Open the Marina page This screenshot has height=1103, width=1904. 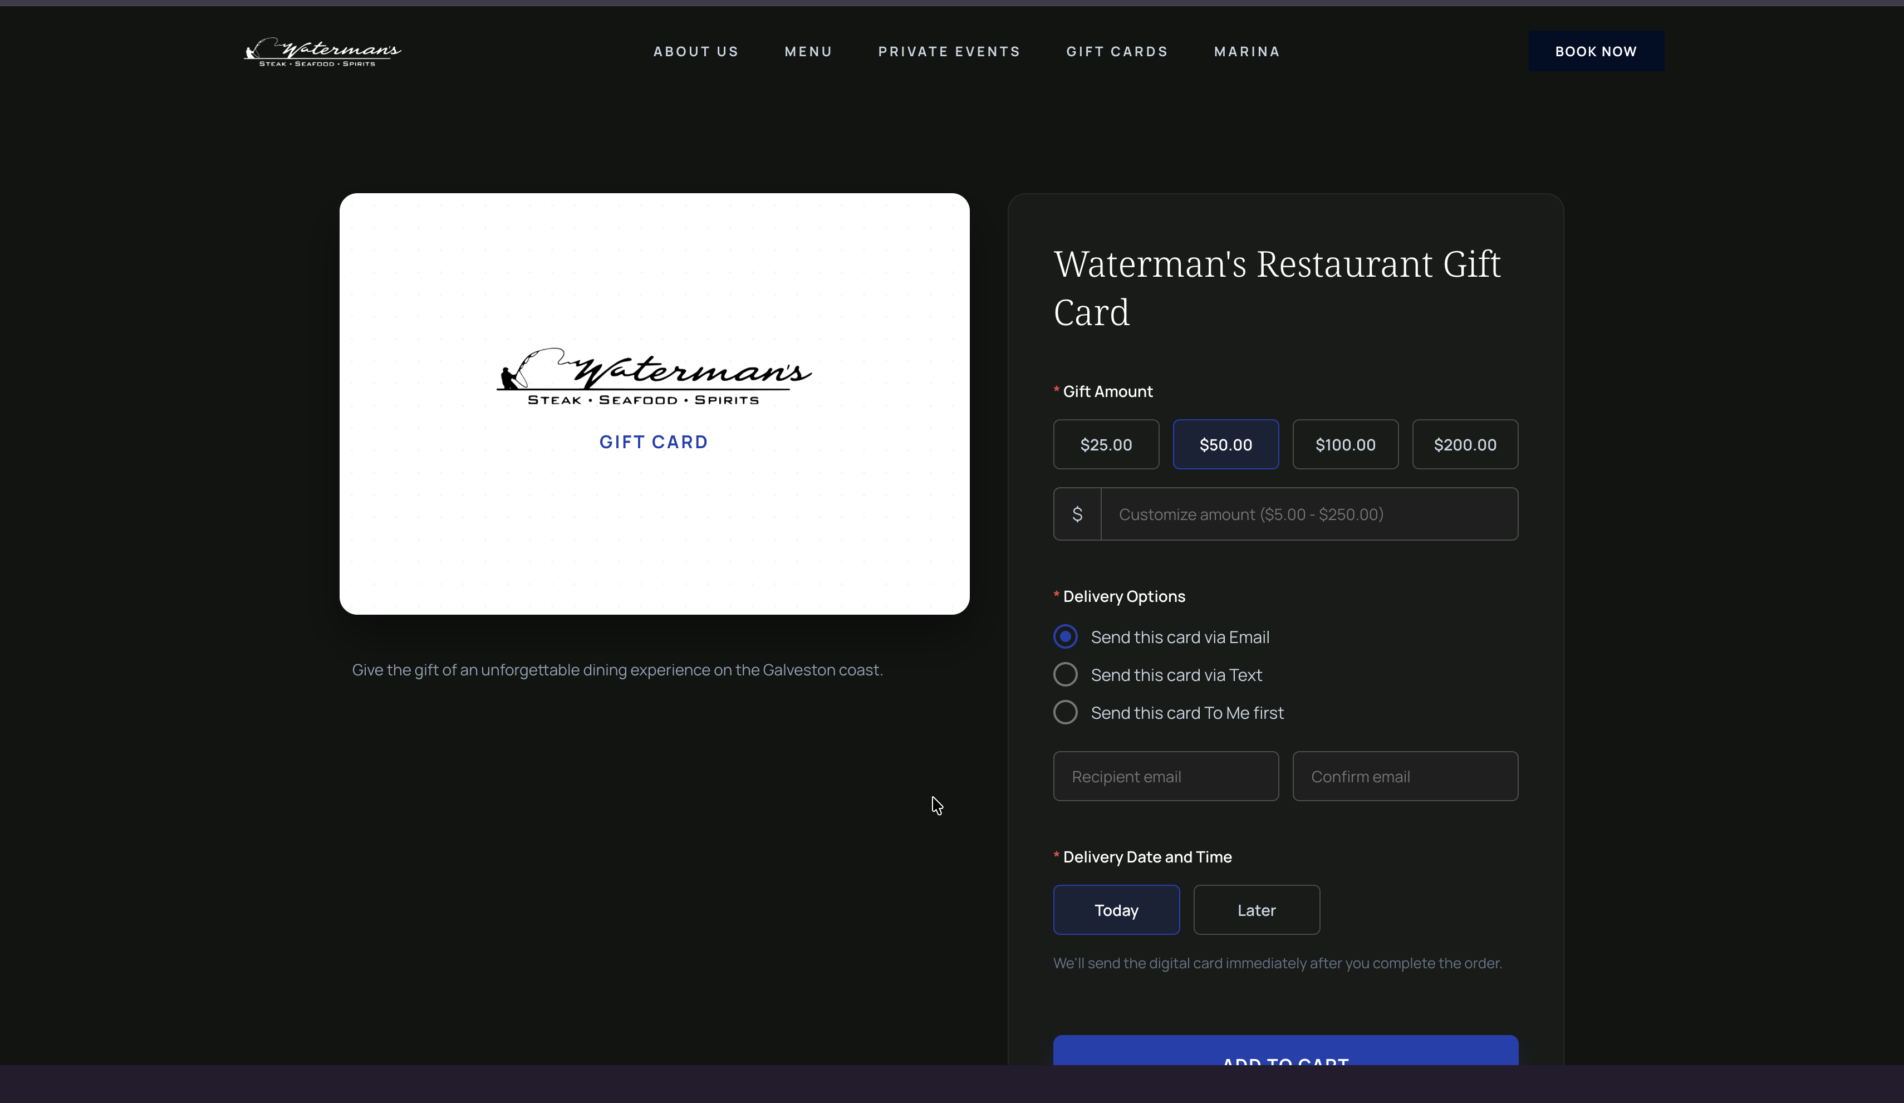point(1247,51)
